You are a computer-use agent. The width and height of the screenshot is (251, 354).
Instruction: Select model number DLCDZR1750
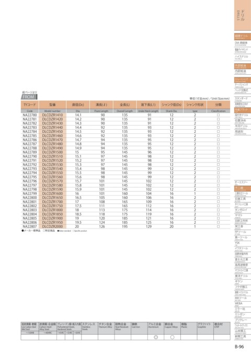[53, 206]
